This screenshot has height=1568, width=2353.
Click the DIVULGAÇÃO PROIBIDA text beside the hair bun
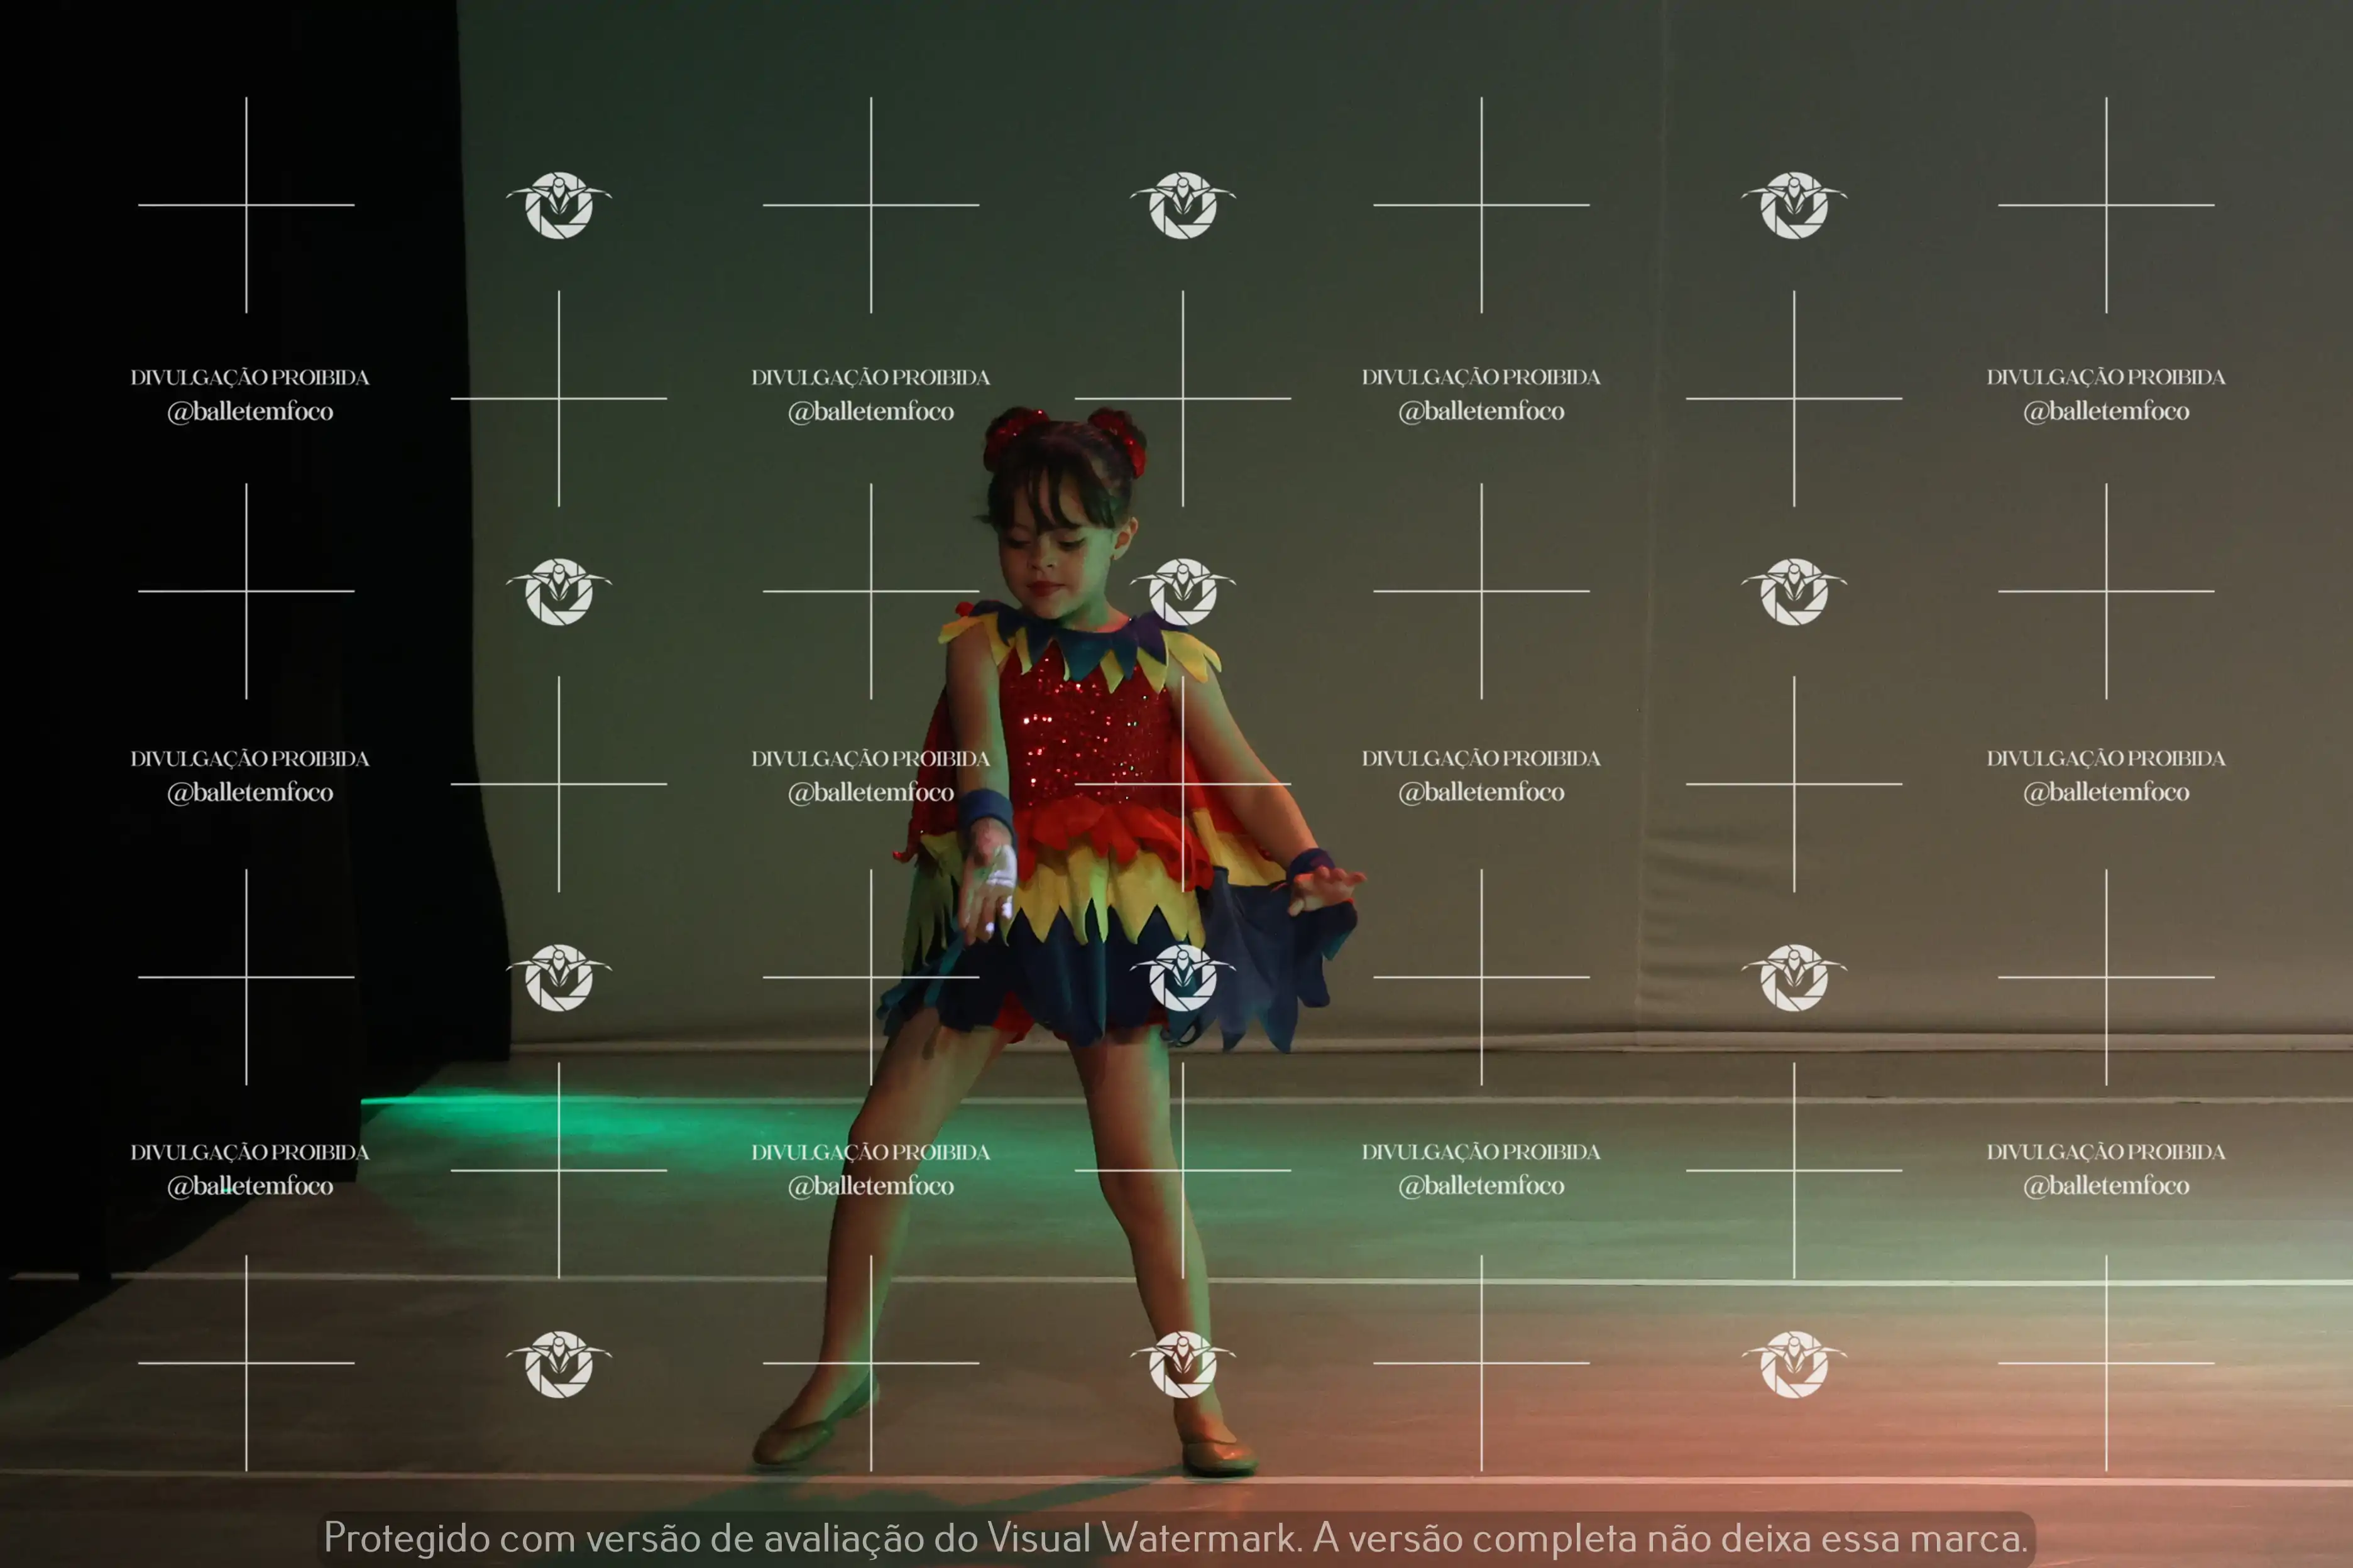(870, 377)
